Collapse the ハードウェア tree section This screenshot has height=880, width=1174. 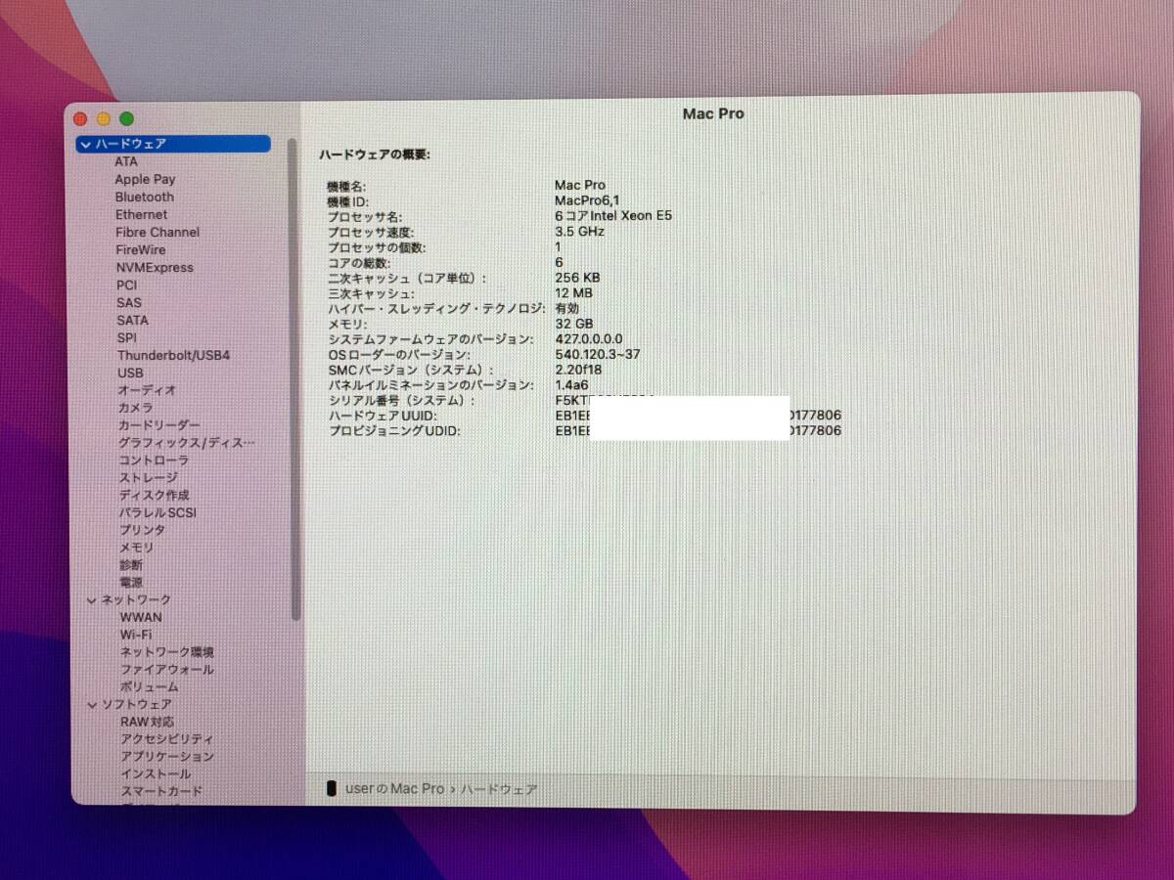coord(86,144)
